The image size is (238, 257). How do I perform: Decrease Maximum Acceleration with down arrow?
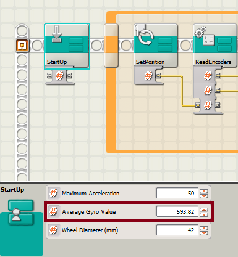point(204,196)
